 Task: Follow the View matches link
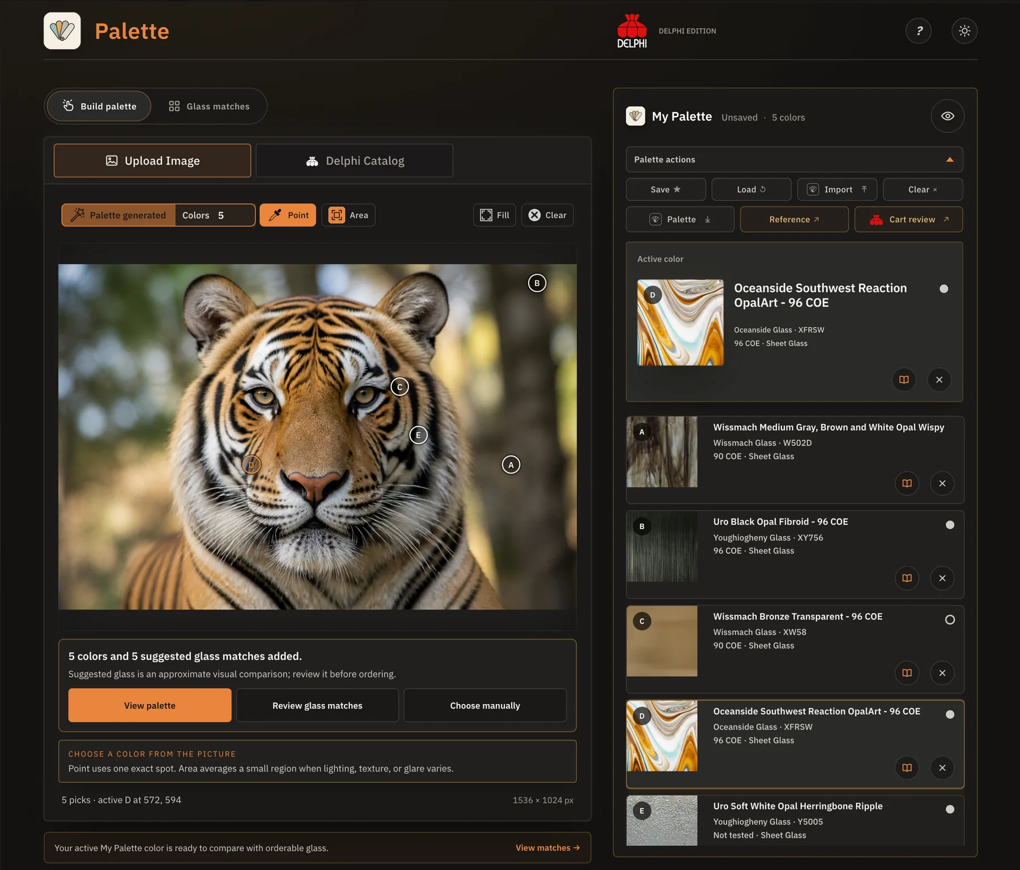pyautogui.click(x=547, y=848)
